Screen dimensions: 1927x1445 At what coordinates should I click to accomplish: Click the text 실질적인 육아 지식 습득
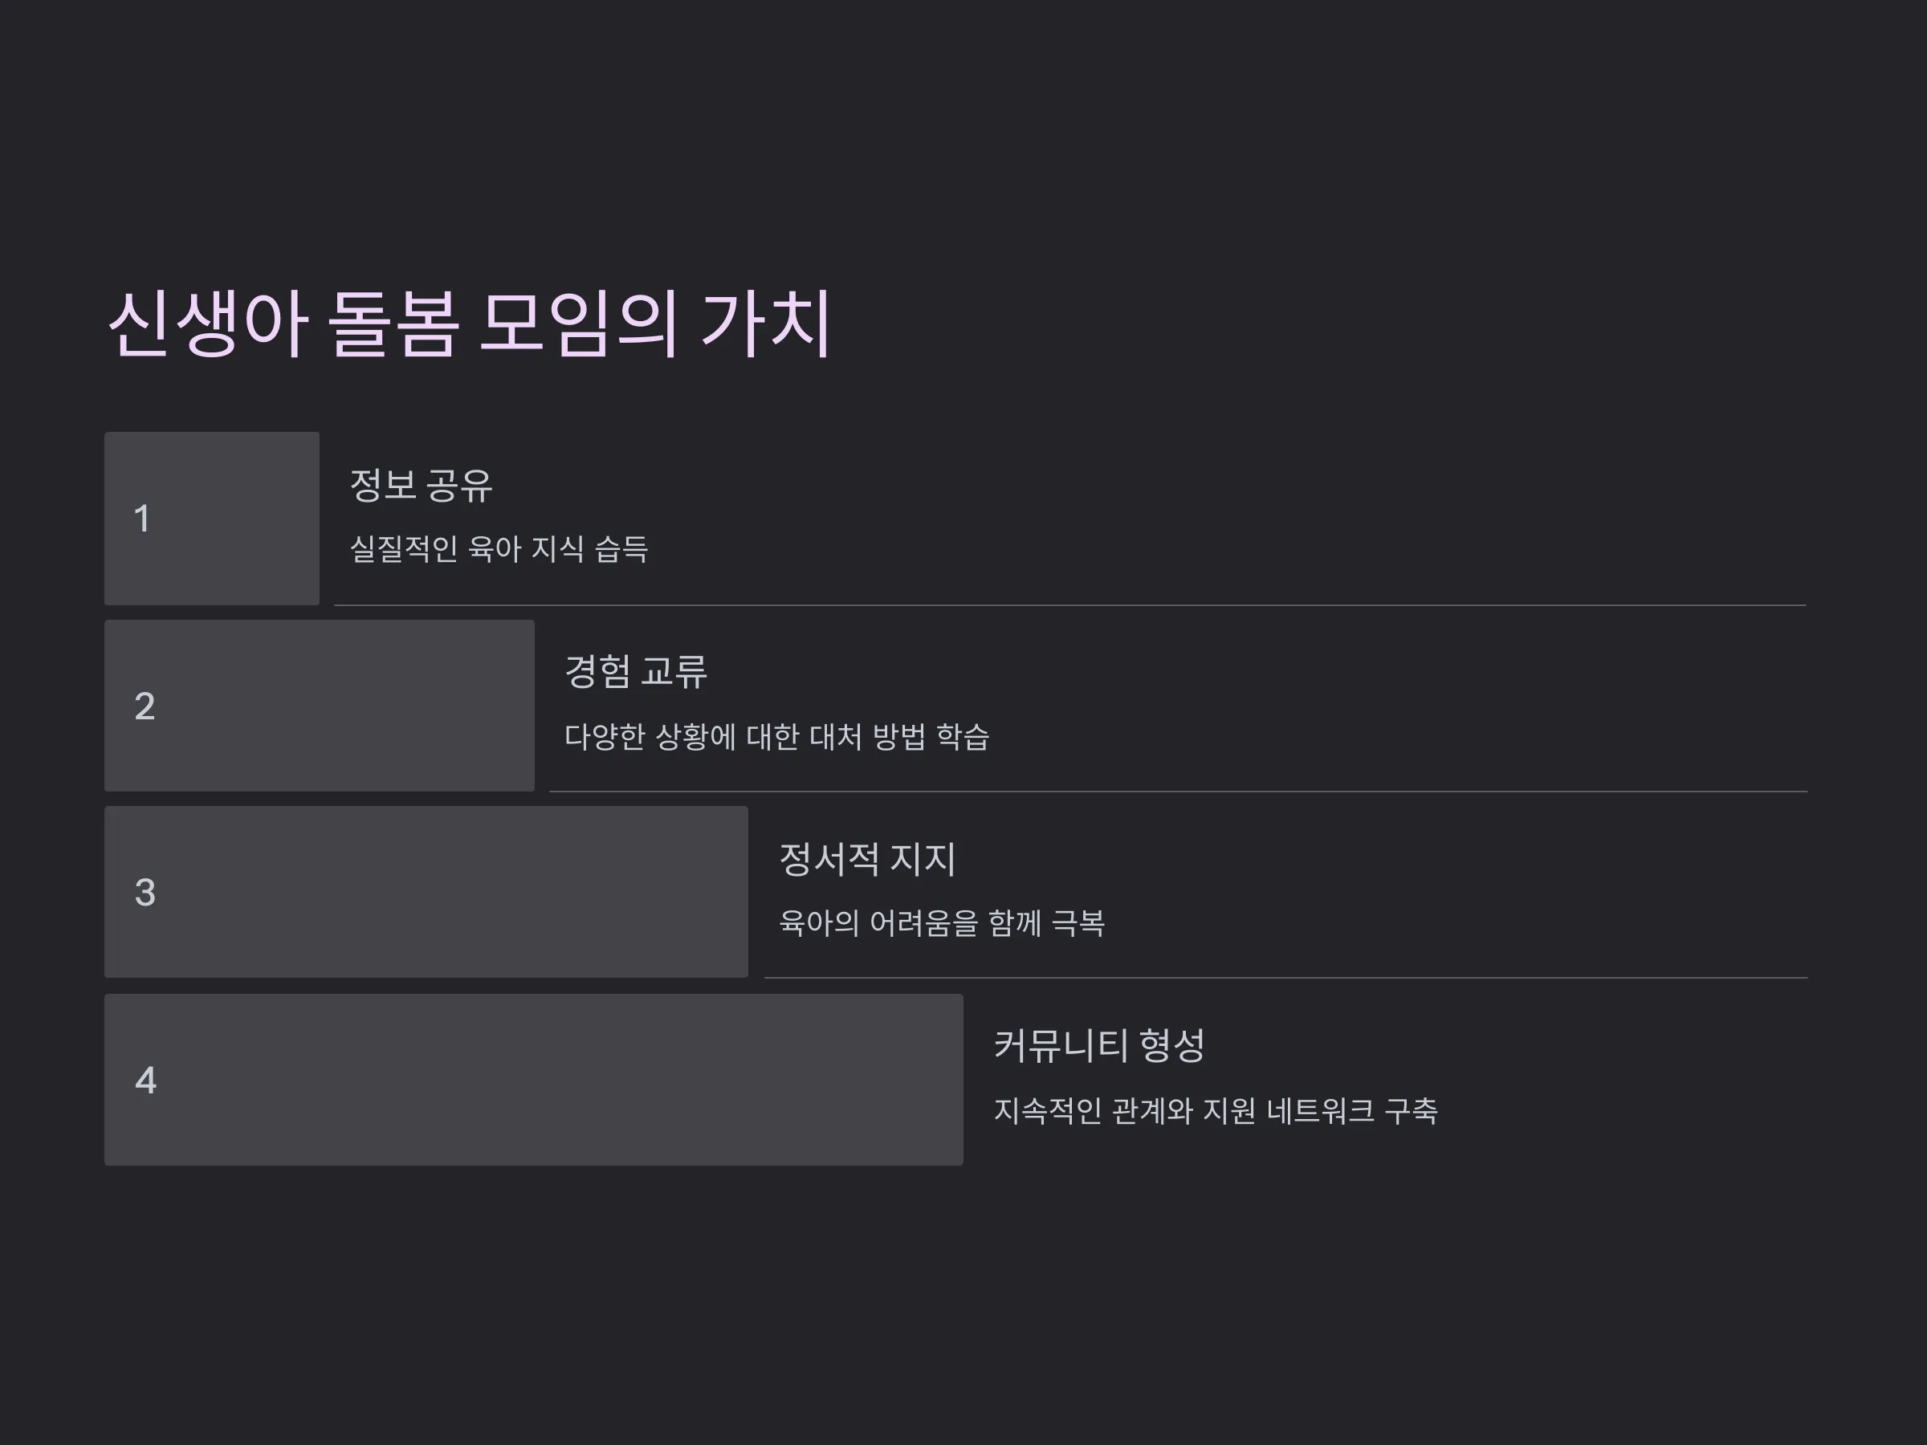click(499, 549)
